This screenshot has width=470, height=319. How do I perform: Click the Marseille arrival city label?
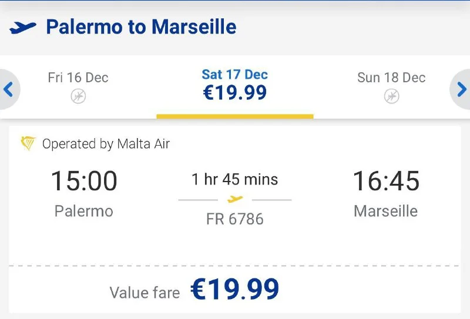[x=385, y=211]
